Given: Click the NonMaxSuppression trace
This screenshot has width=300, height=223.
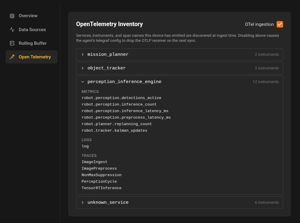Looking at the screenshot, I should [101, 175].
